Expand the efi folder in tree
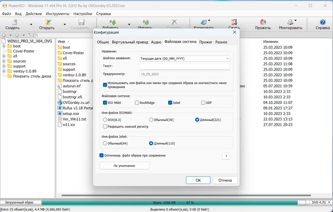Viewport: 333px width, 212px height. point(4,56)
